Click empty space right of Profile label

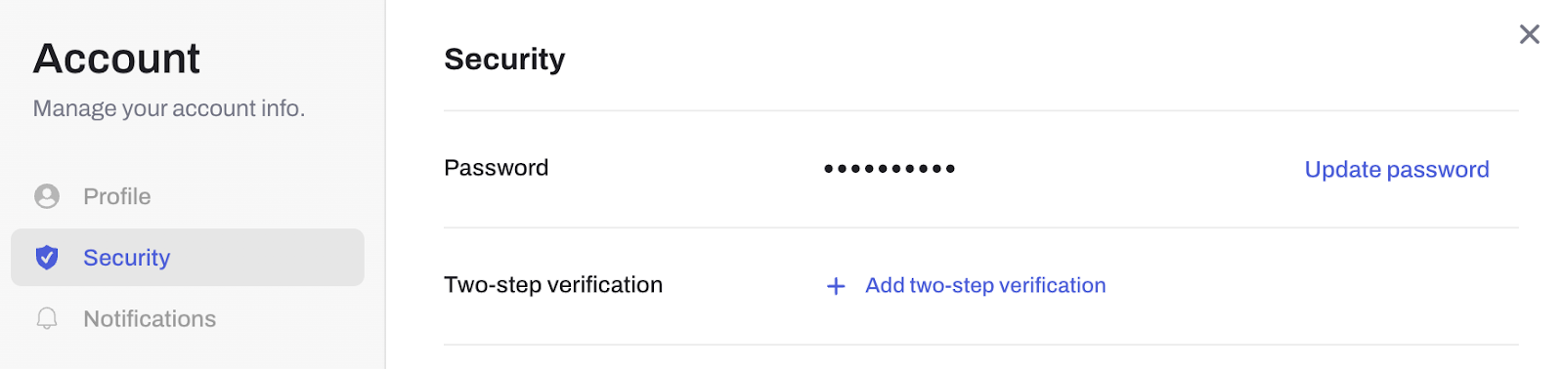(259, 196)
